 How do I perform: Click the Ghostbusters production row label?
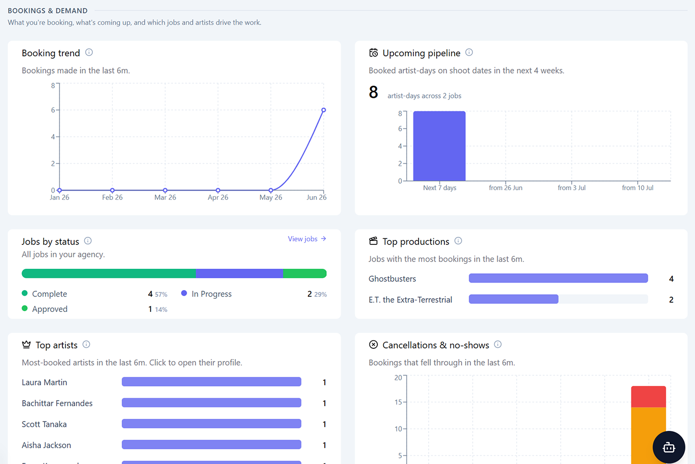392,279
